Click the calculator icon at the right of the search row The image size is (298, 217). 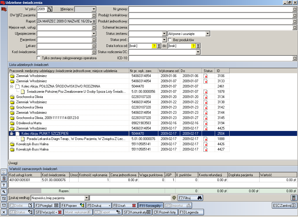pyautogui.click(x=294, y=198)
